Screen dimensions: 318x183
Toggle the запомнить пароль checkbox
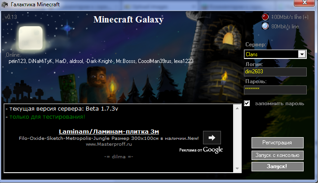[247, 103]
